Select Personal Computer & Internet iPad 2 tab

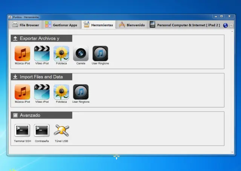pyautogui.click(x=185, y=25)
